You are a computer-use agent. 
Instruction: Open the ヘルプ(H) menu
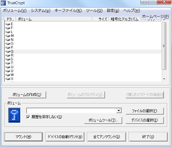pyautogui.click(x=132, y=11)
